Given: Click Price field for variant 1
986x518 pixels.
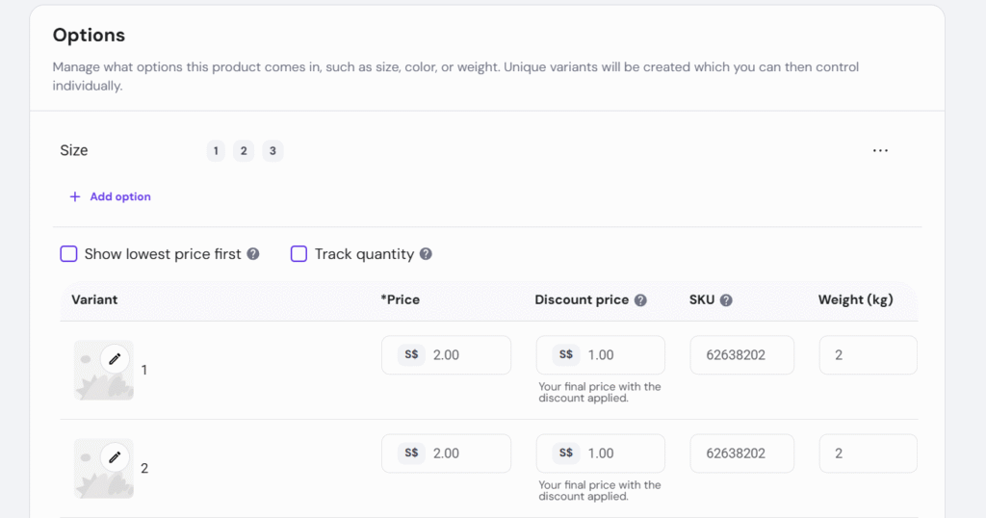Looking at the screenshot, I should click(x=468, y=355).
